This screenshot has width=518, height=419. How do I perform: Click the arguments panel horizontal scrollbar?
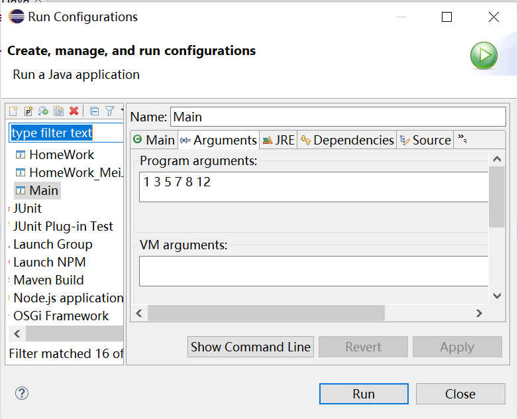pyautogui.click(x=266, y=312)
